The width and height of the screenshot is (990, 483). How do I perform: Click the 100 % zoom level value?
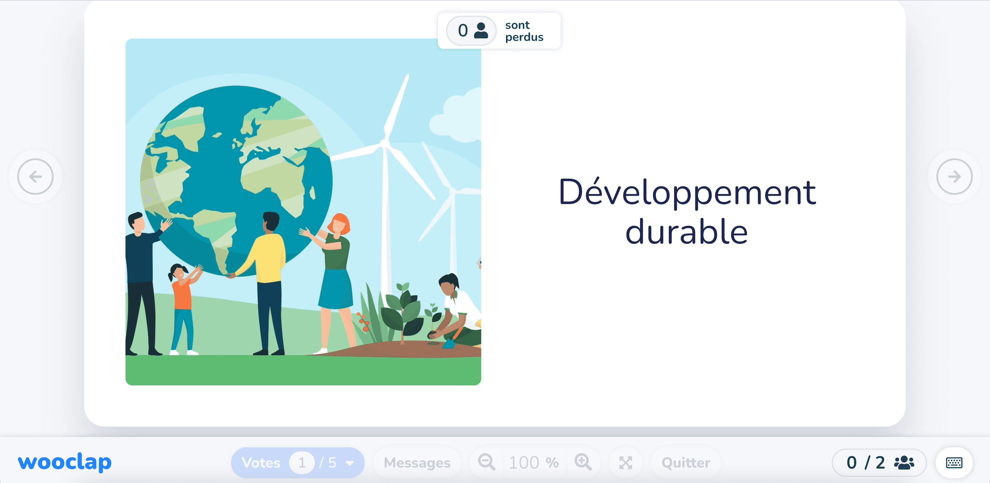[x=534, y=463]
